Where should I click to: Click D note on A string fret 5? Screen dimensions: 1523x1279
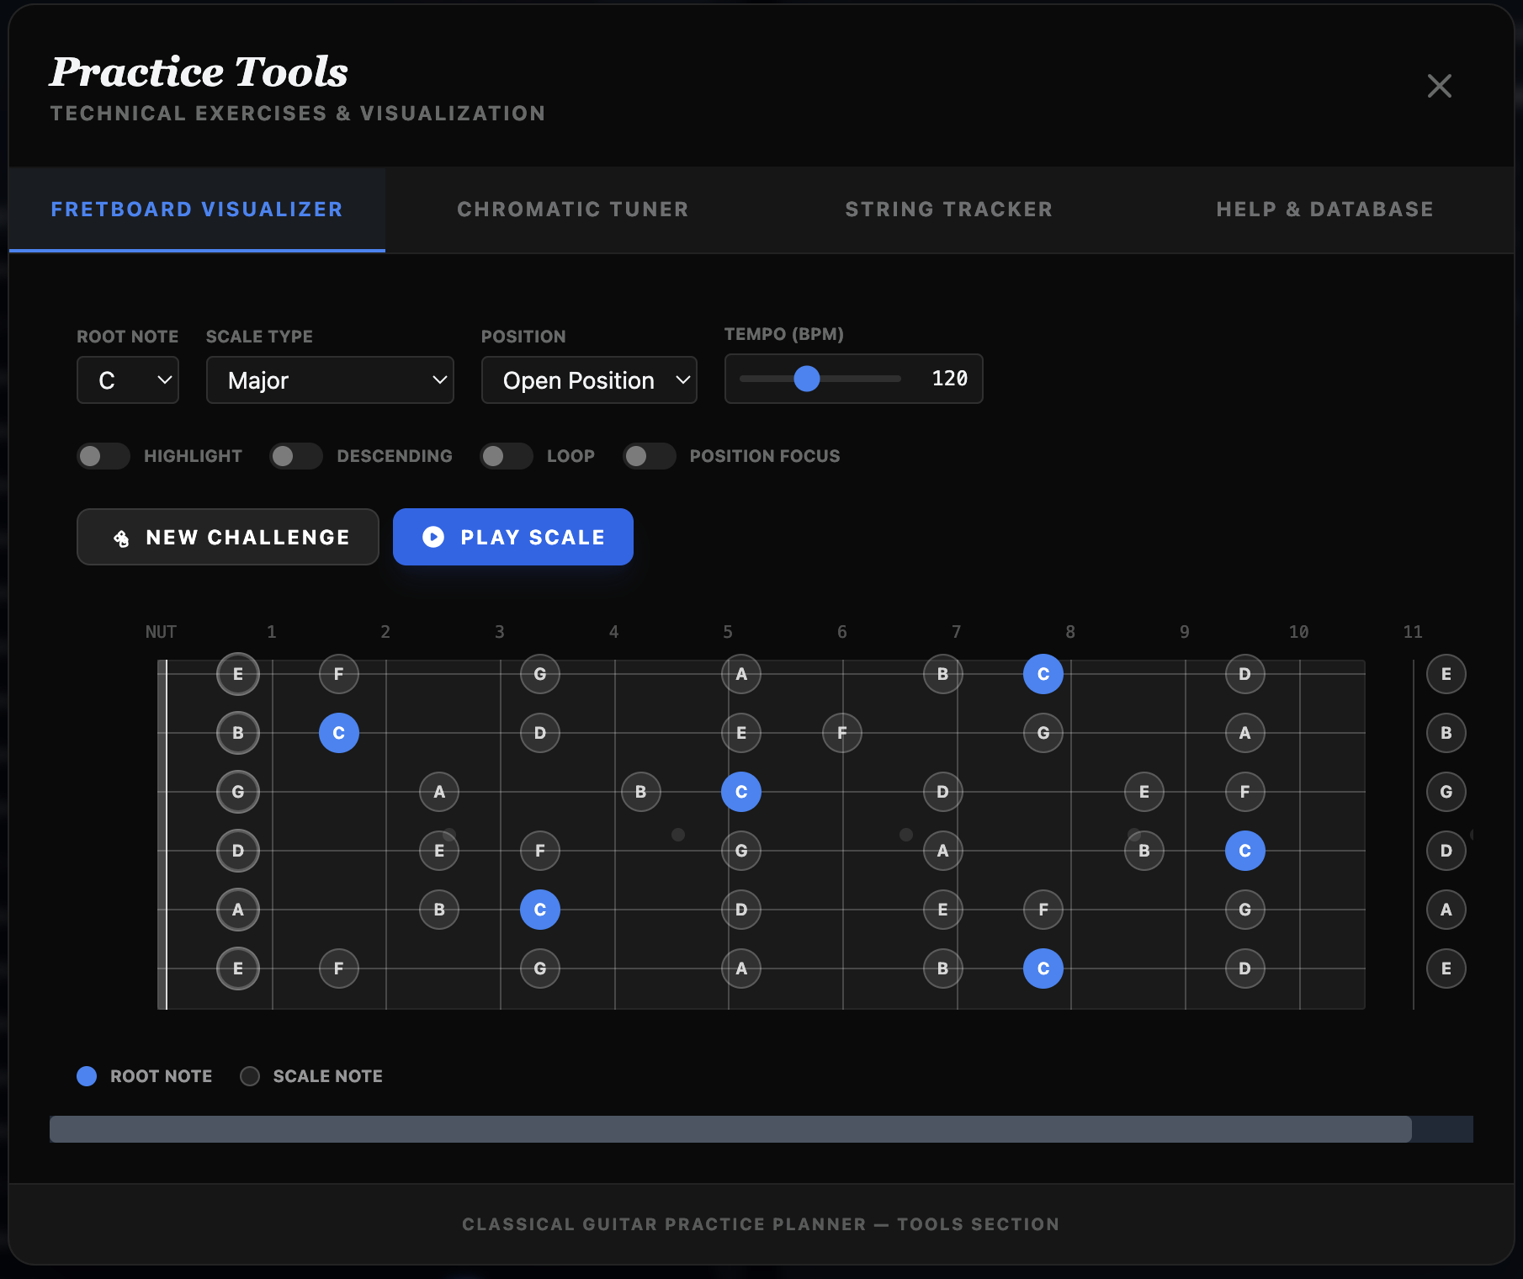741,910
